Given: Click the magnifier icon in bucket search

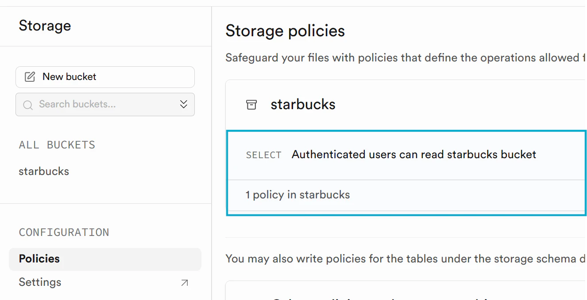Looking at the screenshot, I should pyautogui.click(x=28, y=105).
